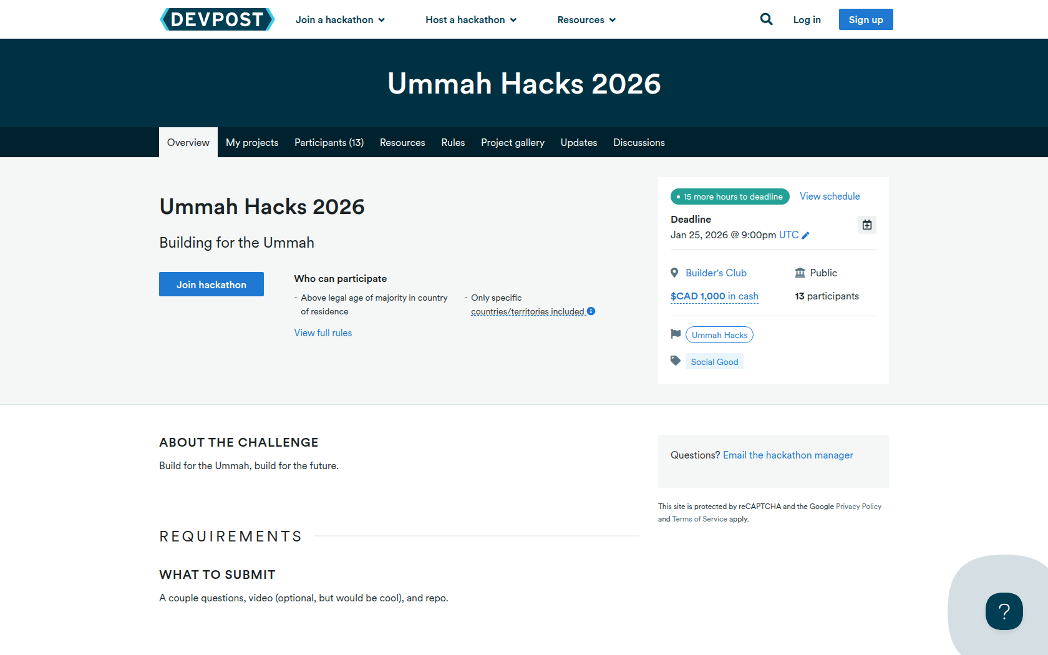
Task: Open the Project gallery tab
Action: tap(512, 143)
